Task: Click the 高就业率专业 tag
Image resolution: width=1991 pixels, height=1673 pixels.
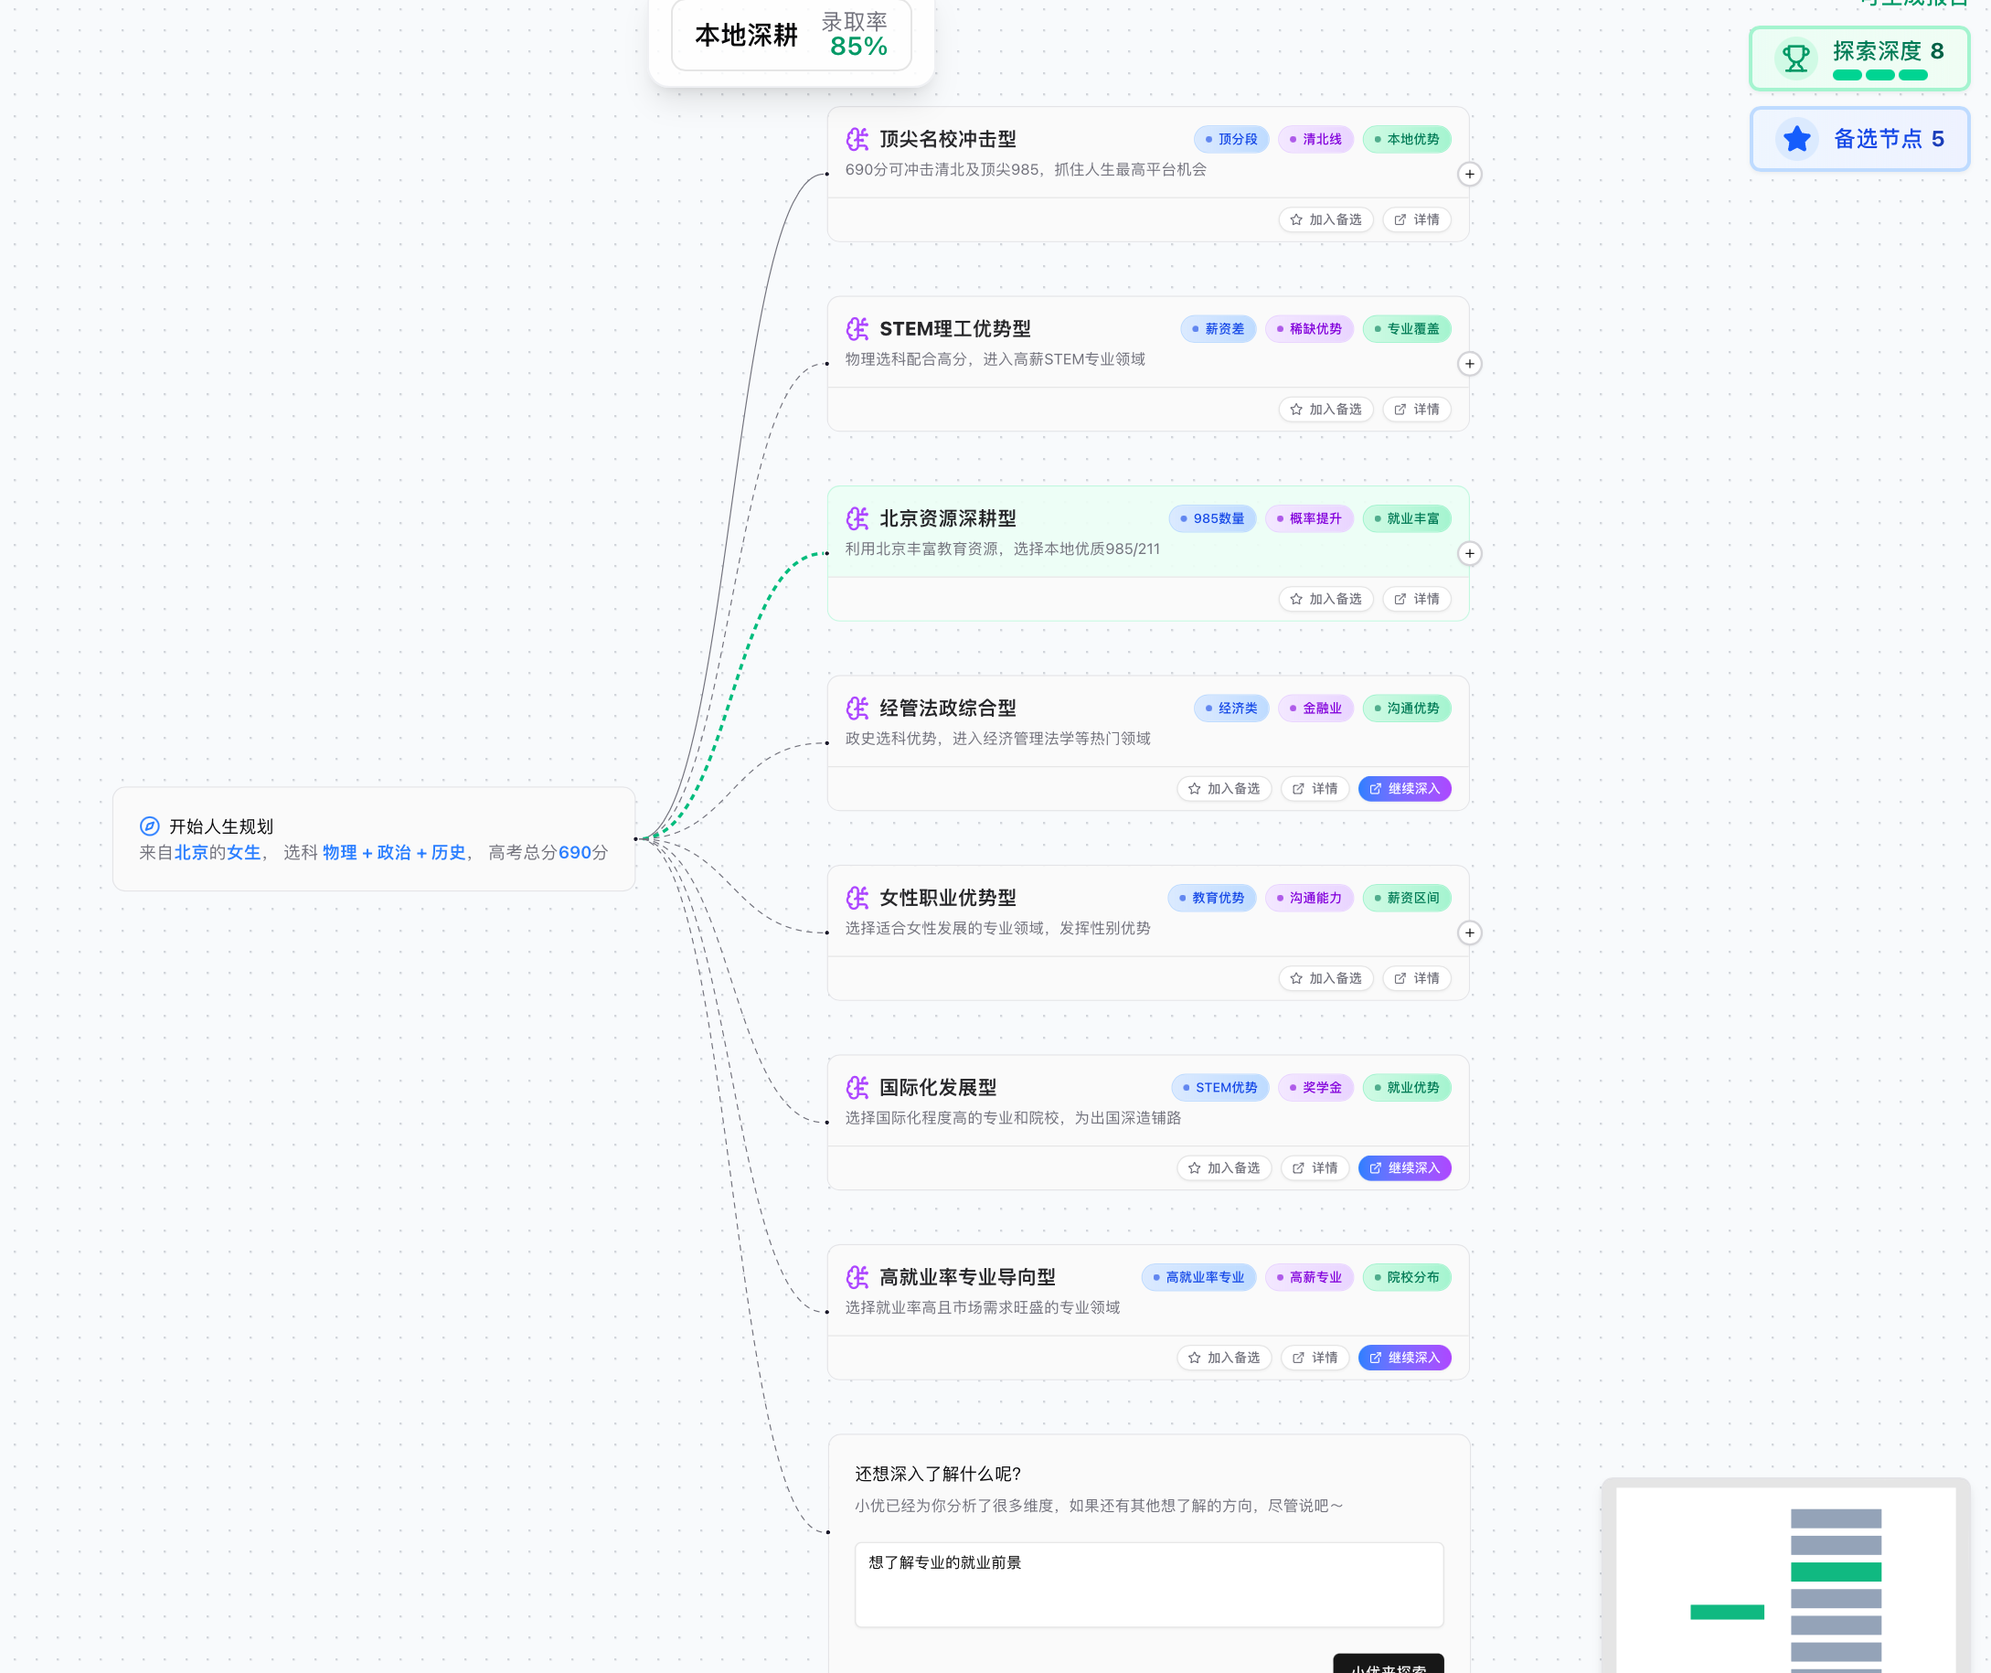Action: [x=1198, y=1277]
